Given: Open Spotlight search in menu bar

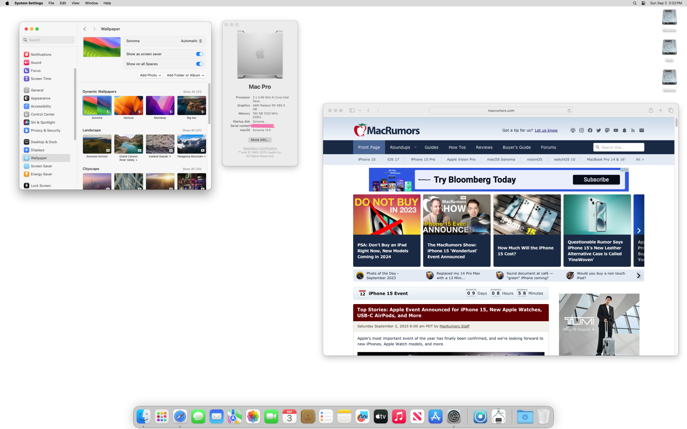Looking at the screenshot, I should coord(634,3).
